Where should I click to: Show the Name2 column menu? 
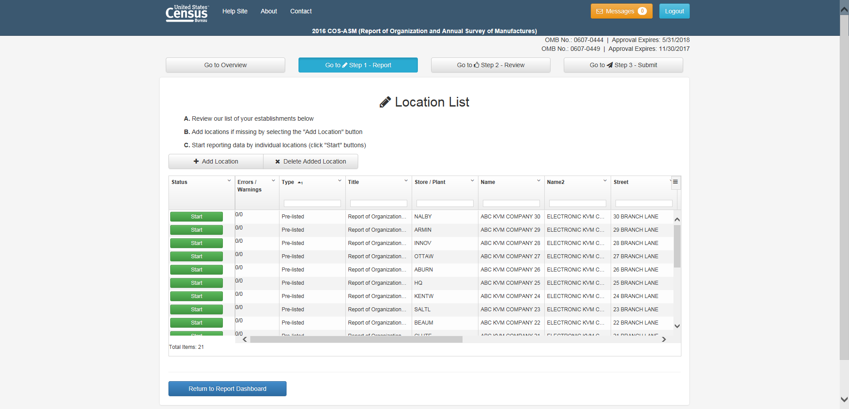coord(605,181)
